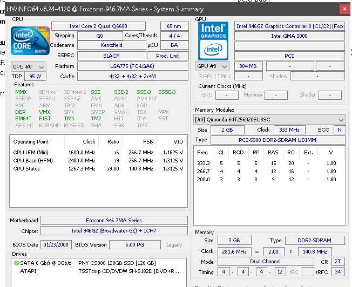Click the Intel Core 2 Quad Q6600 name field
The height and width of the screenshot is (287, 352).
[x=98, y=26]
